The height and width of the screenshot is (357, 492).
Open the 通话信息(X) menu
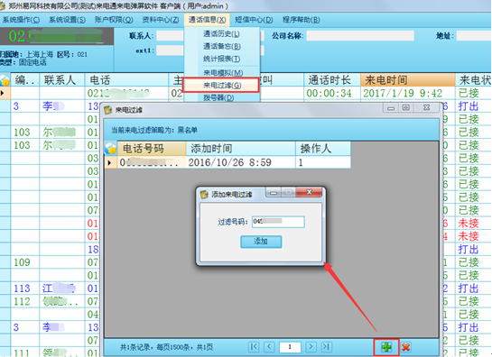207,20
